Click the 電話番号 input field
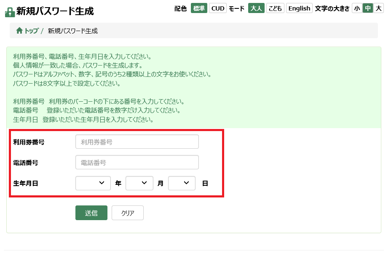This screenshot has height=255, width=391. [137, 162]
